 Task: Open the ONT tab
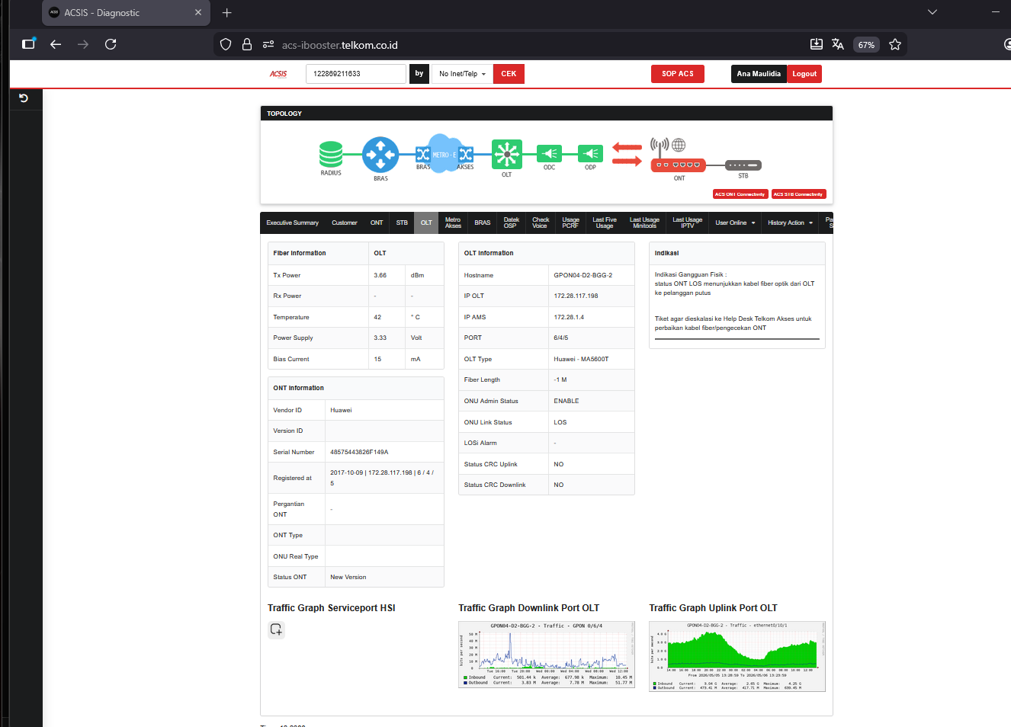pyautogui.click(x=377, y=223)
